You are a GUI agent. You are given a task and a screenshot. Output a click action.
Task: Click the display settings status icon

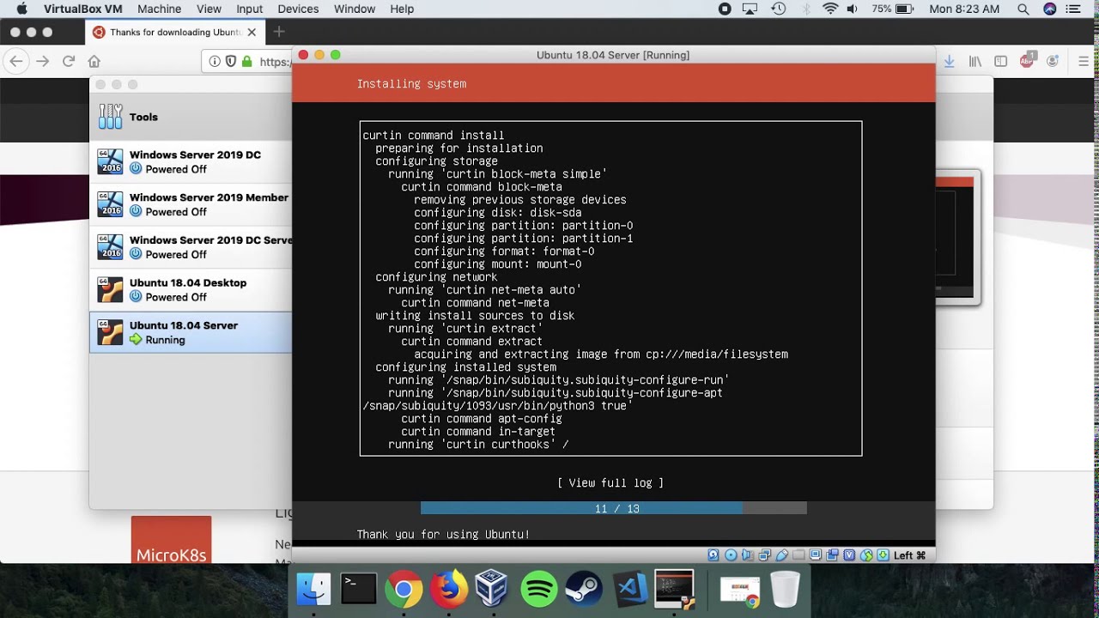pos(816,555)
